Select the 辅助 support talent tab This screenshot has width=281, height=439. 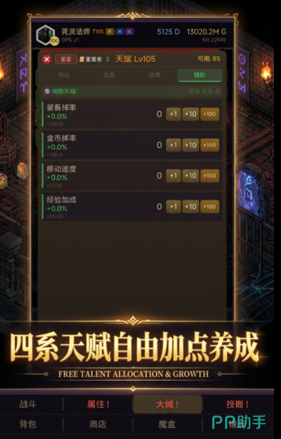pos(200,75)
